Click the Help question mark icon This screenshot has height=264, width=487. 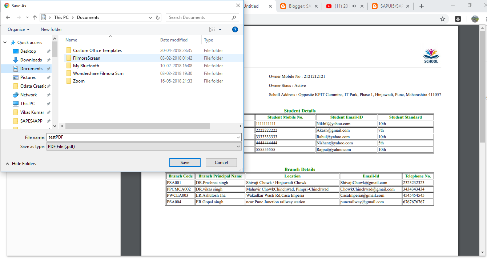(235, 29)
